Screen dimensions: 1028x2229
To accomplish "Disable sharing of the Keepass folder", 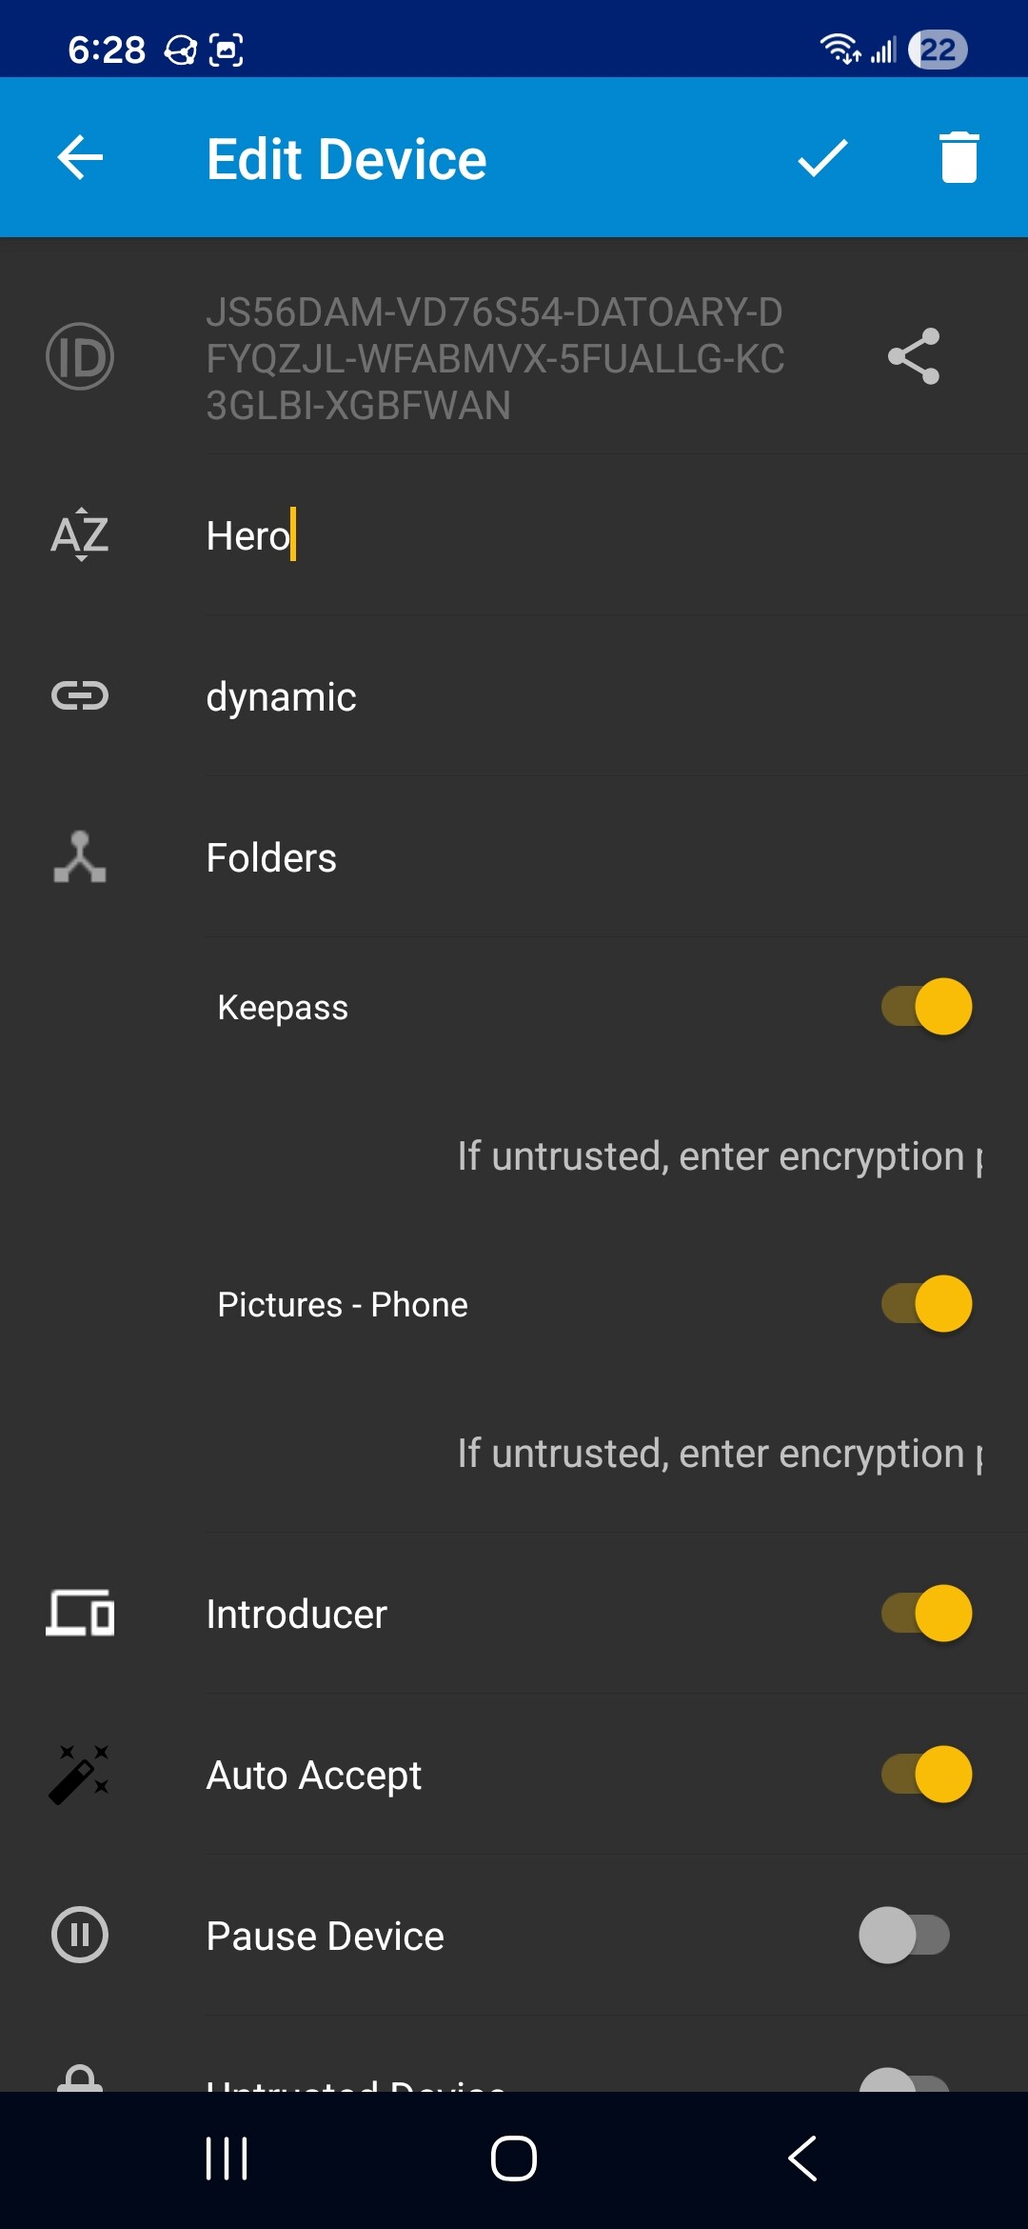I will click(926, 1007).
